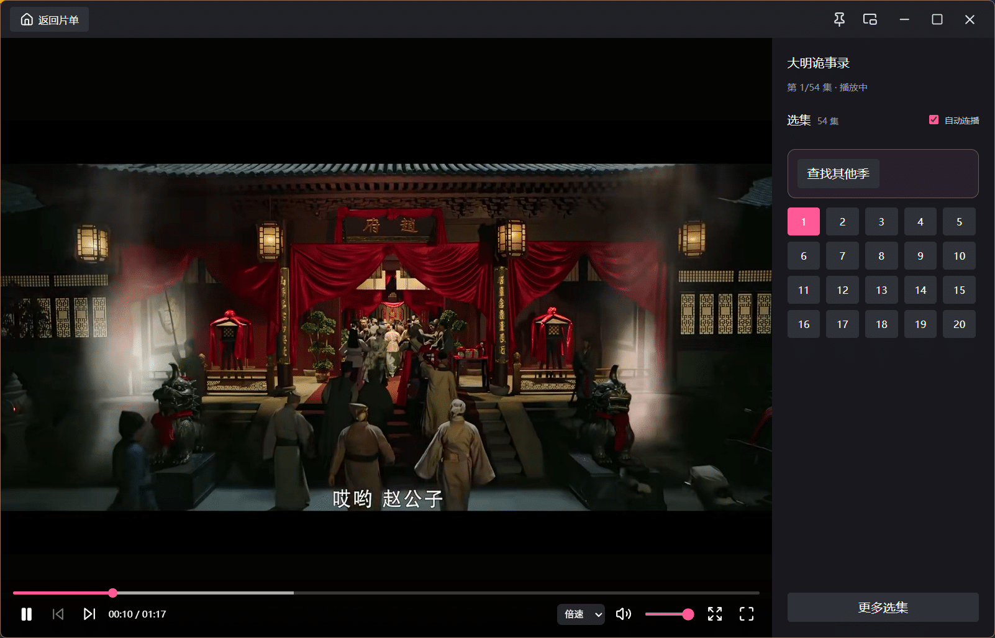Pin the window on top
The width and height of the screenshot is (995, 638).
tap(839, 20)
